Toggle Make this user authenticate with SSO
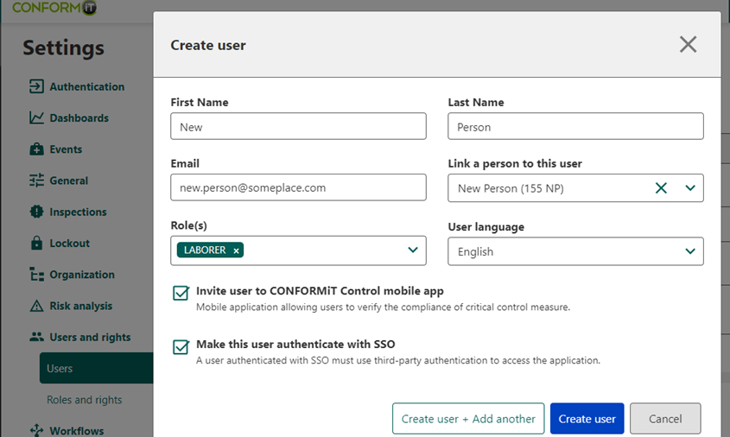The width and height of the screenshot is (730, 437). click(x=181, y=346)
